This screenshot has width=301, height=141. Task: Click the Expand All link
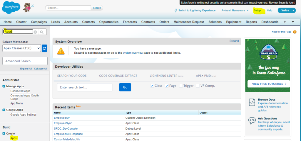(x=26, y=69)
